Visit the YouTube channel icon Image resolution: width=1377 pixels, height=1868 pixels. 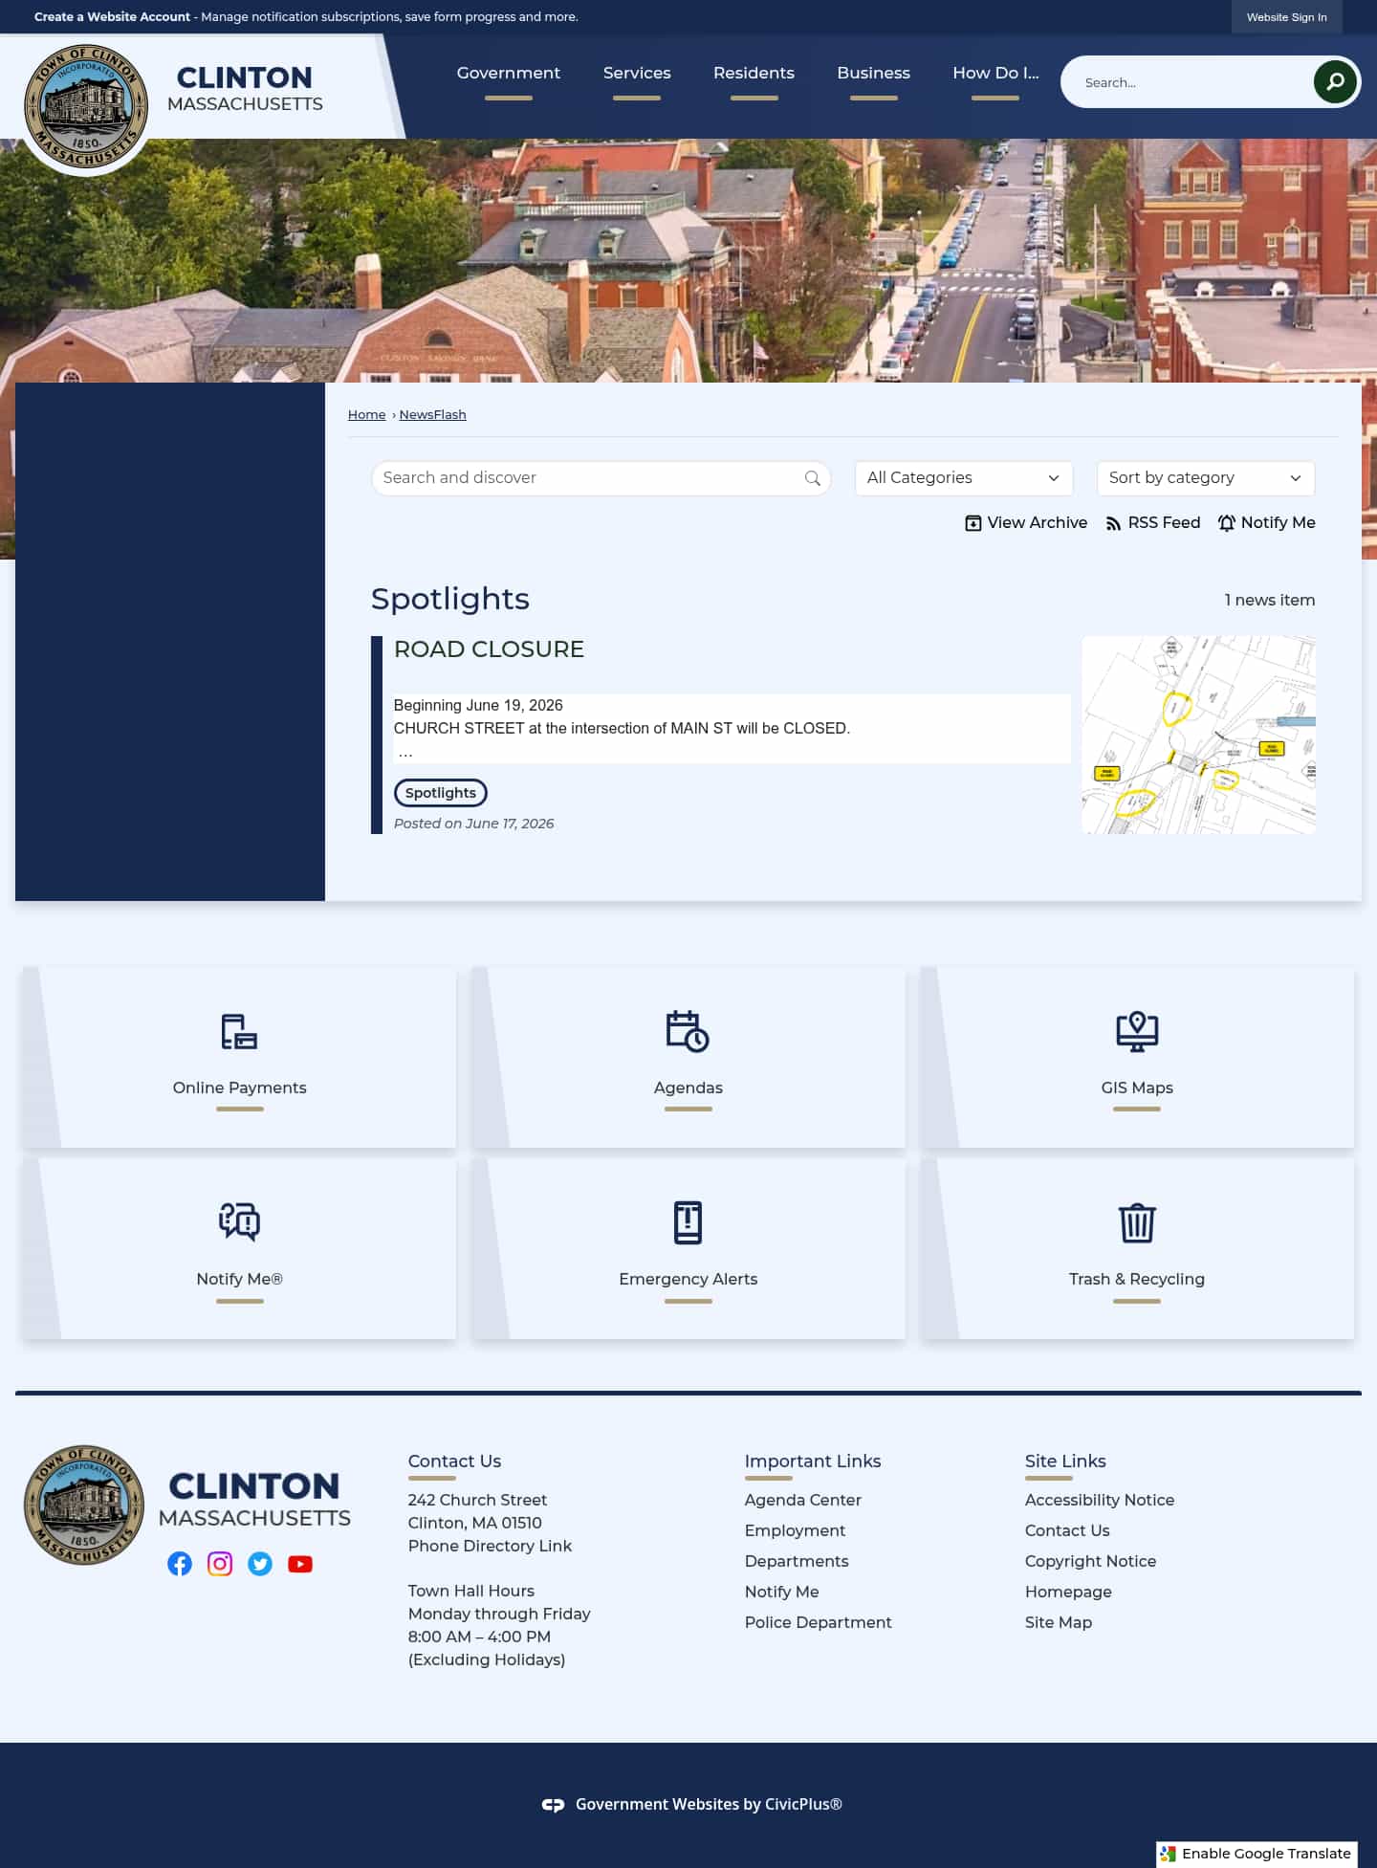(x=300, y=1564)
